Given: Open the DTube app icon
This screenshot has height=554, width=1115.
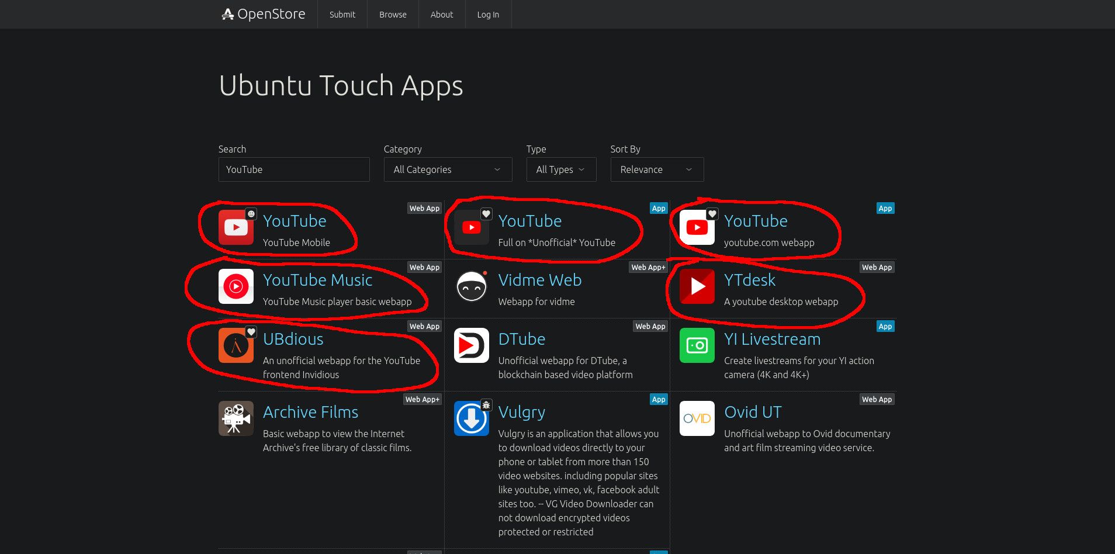Looking at the screenshot, I should click(x=472, y=345).
